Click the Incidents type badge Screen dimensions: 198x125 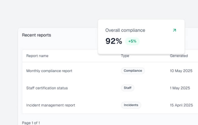pyautogui.click(x=131, y=105)
